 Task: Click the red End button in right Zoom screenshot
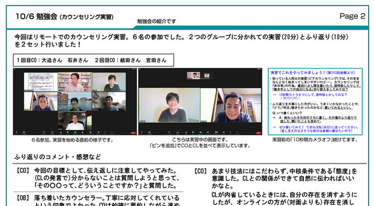(x=258, y=133)
